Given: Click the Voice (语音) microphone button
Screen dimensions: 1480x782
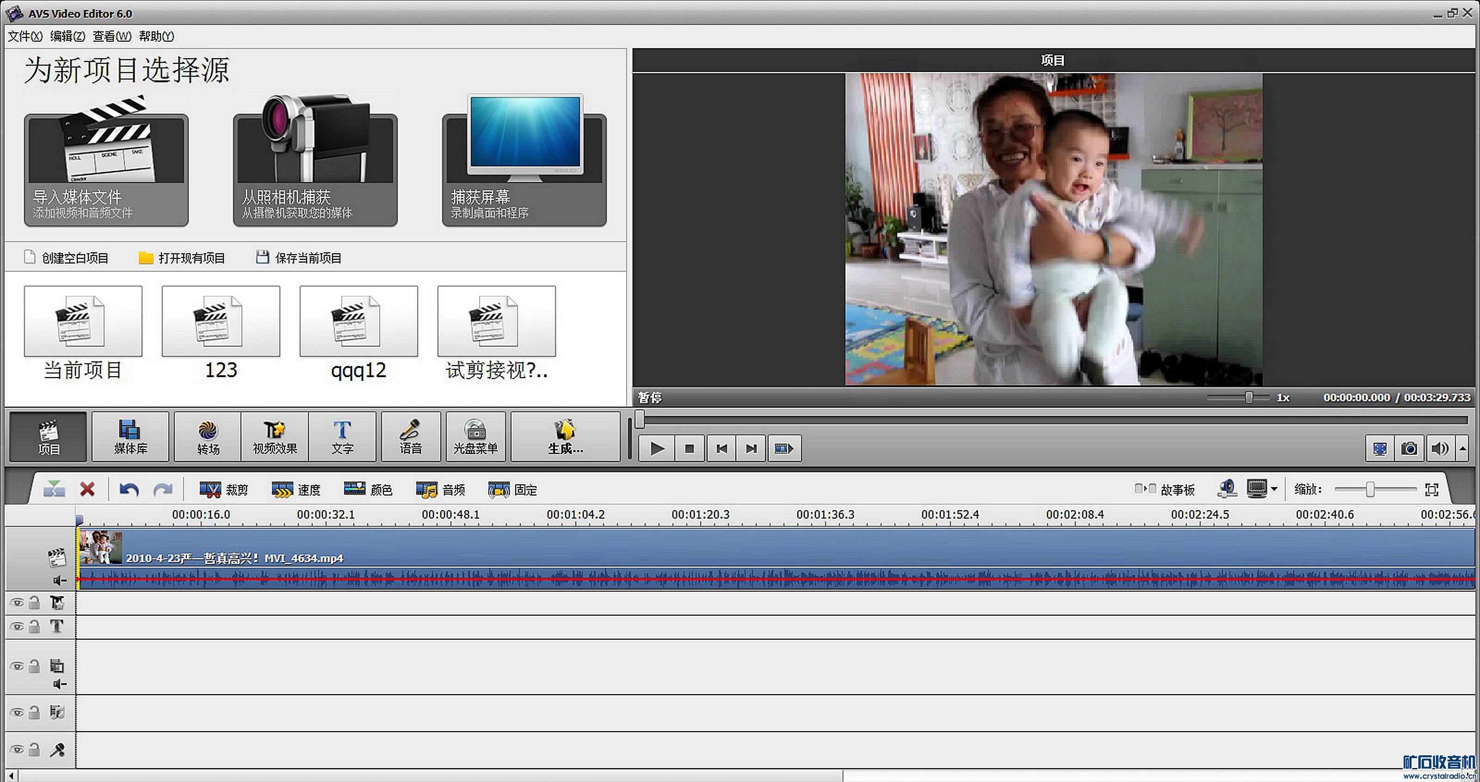Looking at the screenshot, I should [410, 437].
